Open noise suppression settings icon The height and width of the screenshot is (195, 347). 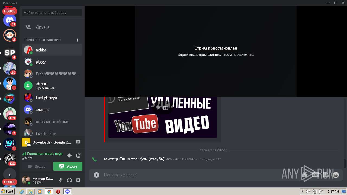pyautogui.click(x=69, y=155)
